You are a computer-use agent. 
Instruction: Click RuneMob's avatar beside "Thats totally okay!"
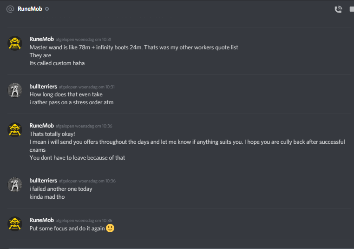tap(15, 130)
